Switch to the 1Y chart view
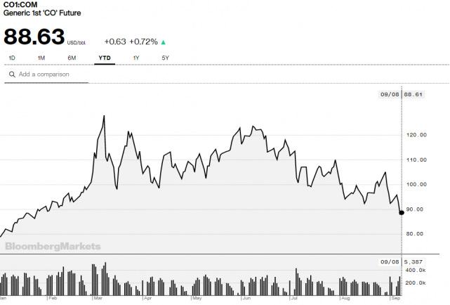 (136, 57)
